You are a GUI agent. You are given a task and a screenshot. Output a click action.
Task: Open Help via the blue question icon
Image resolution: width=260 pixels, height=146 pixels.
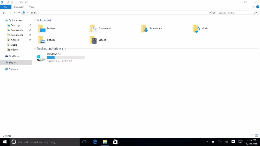click(x=258, y=7)
